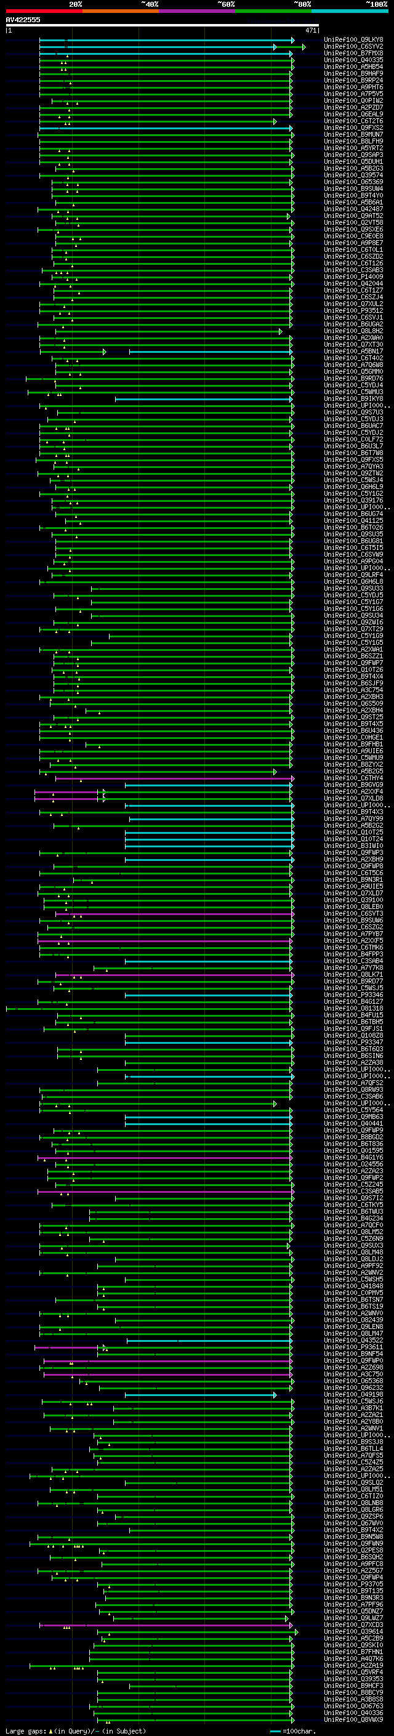
Task: Choose the UniRef100_P93705 entry
Action: (x=353, y=1585)
